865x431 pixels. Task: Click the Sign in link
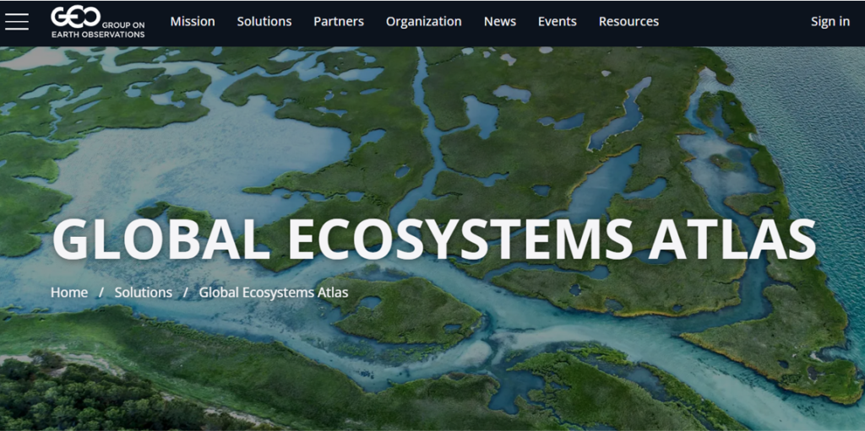[x=830, y=21]
